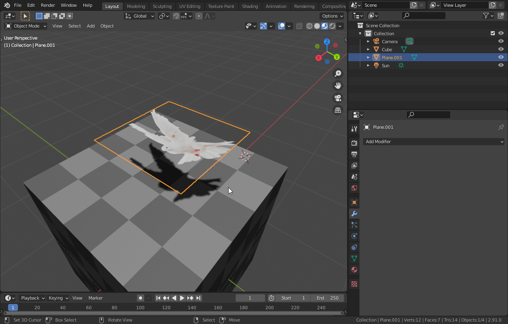This screenshot has height=324, width=508.
Task: Expand the Cube item in outliner
Action: point(368,49)
